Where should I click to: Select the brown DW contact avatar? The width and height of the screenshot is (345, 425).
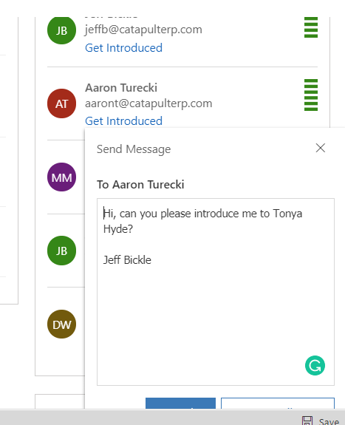click(x=61, y=324)
